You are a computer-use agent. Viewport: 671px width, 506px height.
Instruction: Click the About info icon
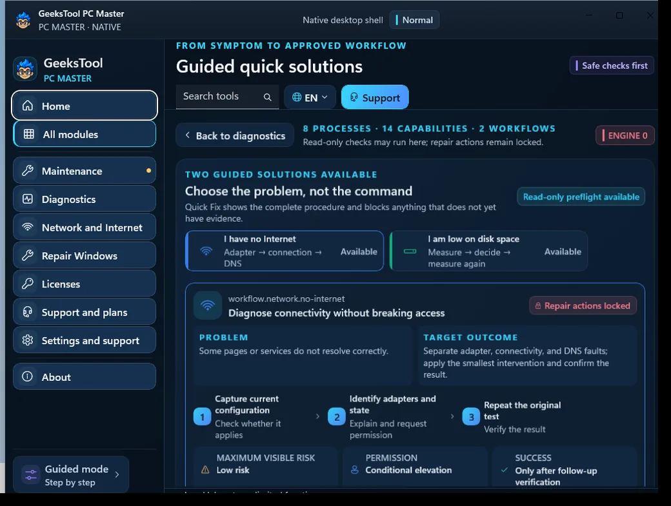27,376
